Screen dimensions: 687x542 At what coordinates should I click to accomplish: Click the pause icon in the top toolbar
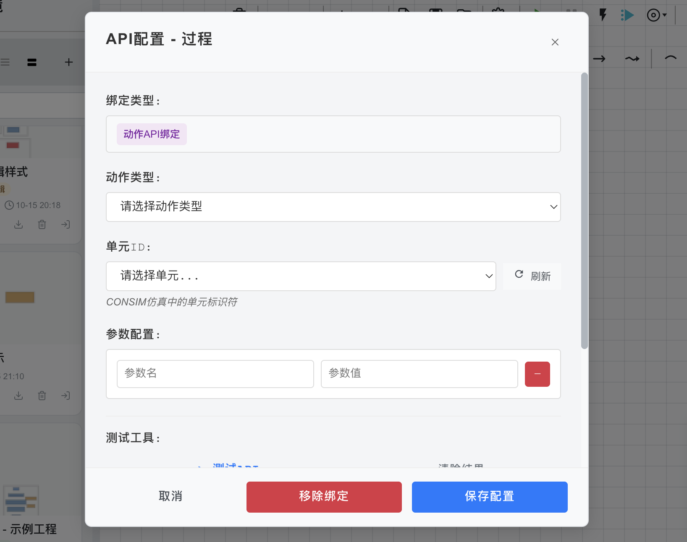click(x=571, y=10)
